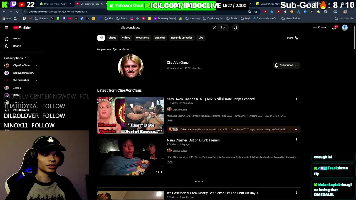
Task: Open the Gmail bookmark icon
Action: coord(30,19)
